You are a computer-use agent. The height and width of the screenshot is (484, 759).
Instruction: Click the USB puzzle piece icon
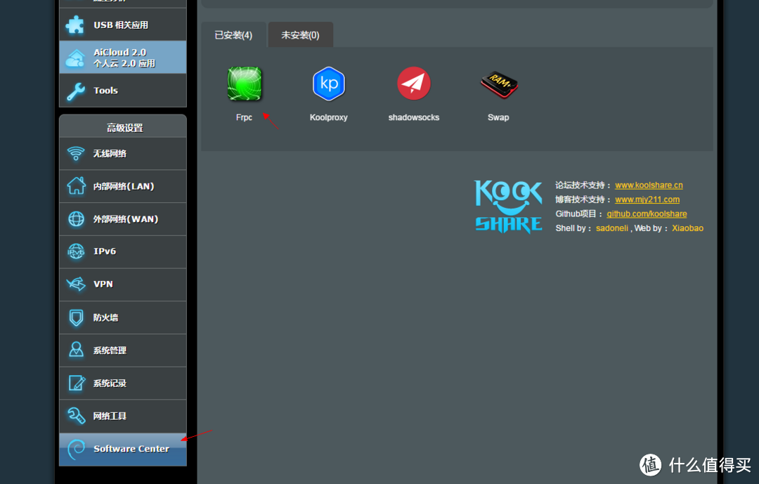click(75, 25)
